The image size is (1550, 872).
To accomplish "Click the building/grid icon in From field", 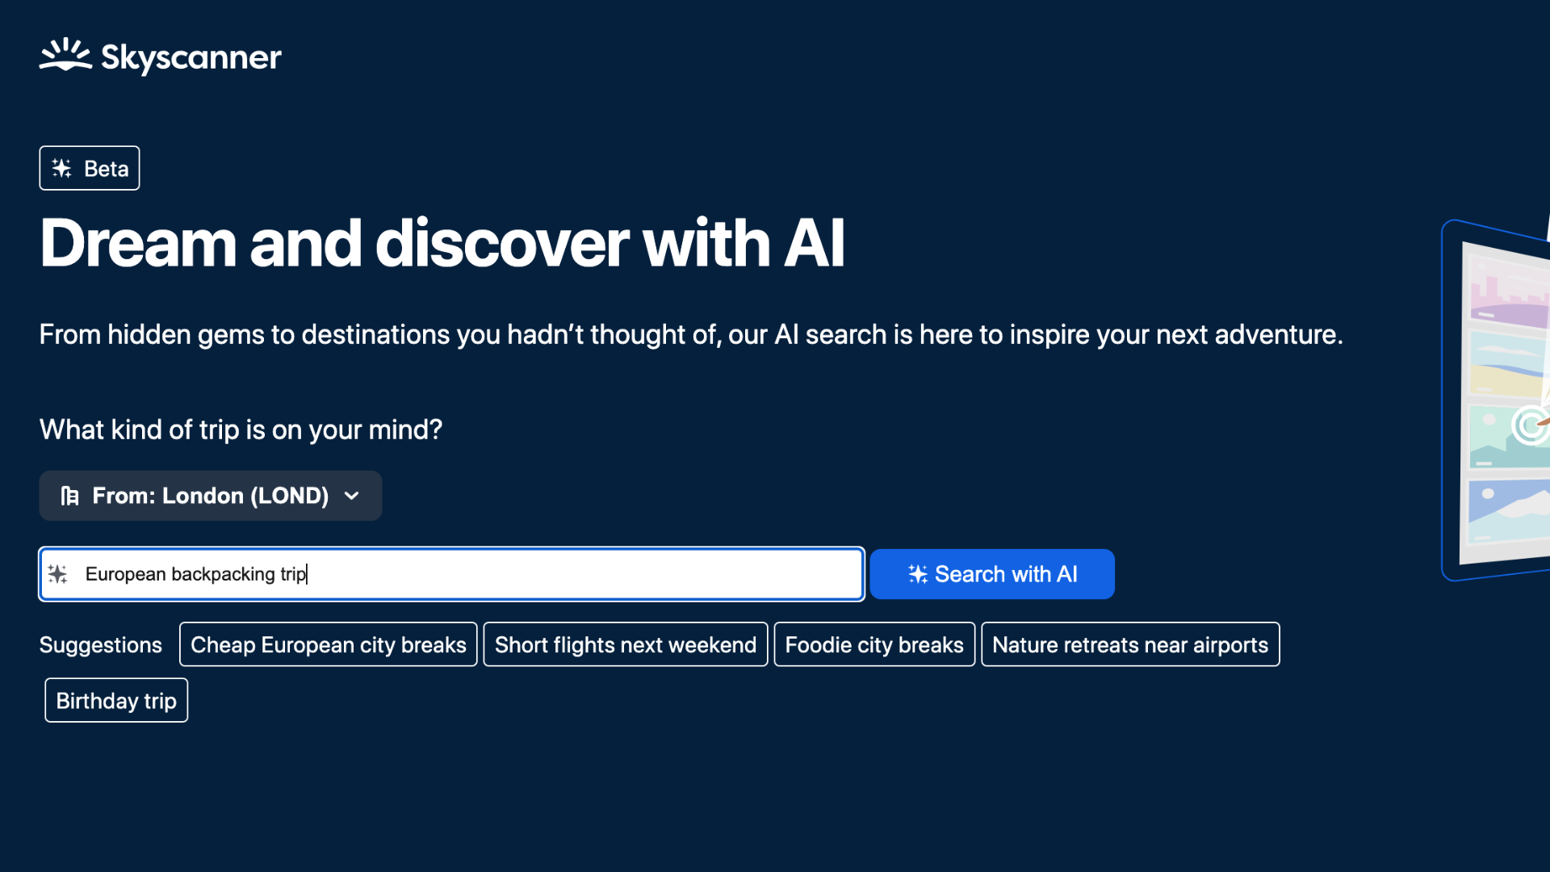I will [x=69, y=495].
